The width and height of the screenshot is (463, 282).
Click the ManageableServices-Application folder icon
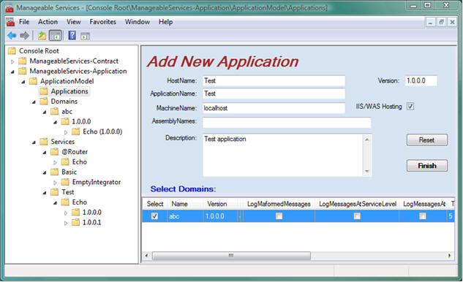[23, 71]
